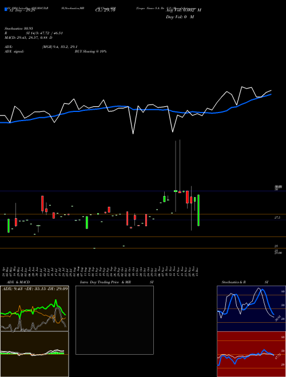Click the MACD histogram panel below ADX
This screenshot has width=286, height=377.
(34, 354)
